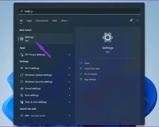Open the search feedback/share icon
The height and width of the screenshot is (127, 159).
[131, 20]
